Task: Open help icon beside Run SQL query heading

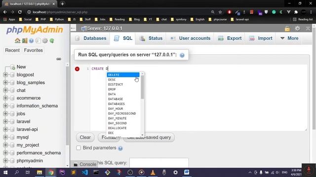Action: (x=182, y=55)
